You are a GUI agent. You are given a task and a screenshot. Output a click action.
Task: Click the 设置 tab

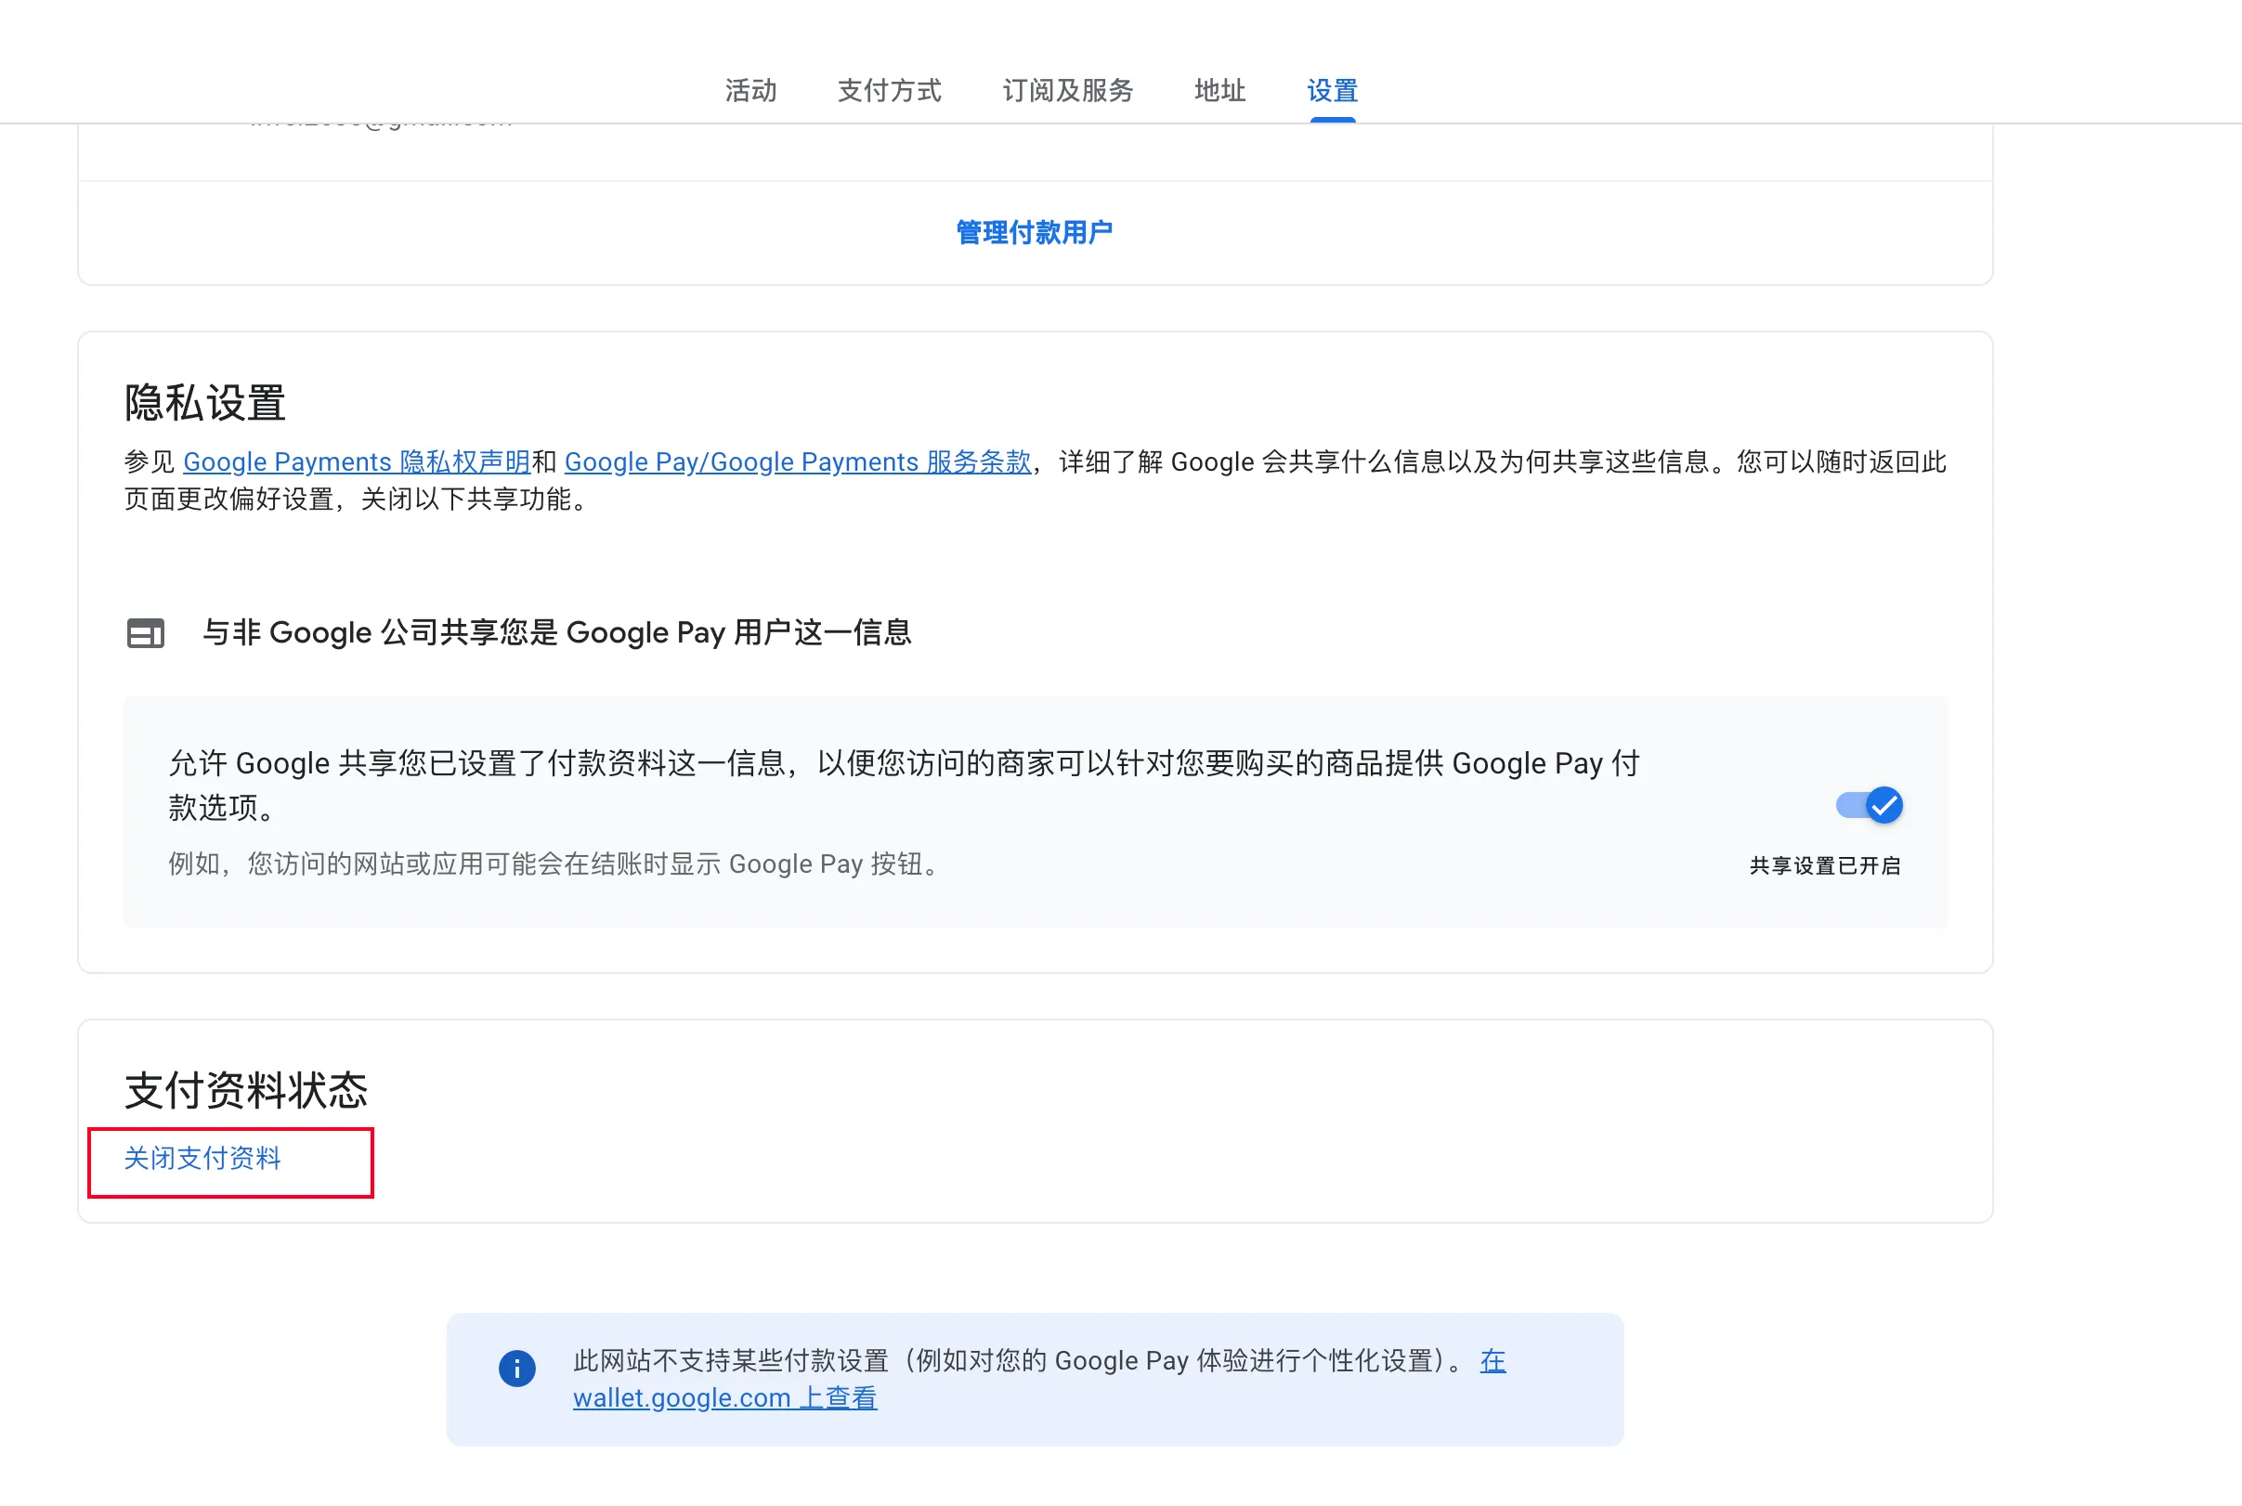pyautogui.click(x=1332, y=90)
